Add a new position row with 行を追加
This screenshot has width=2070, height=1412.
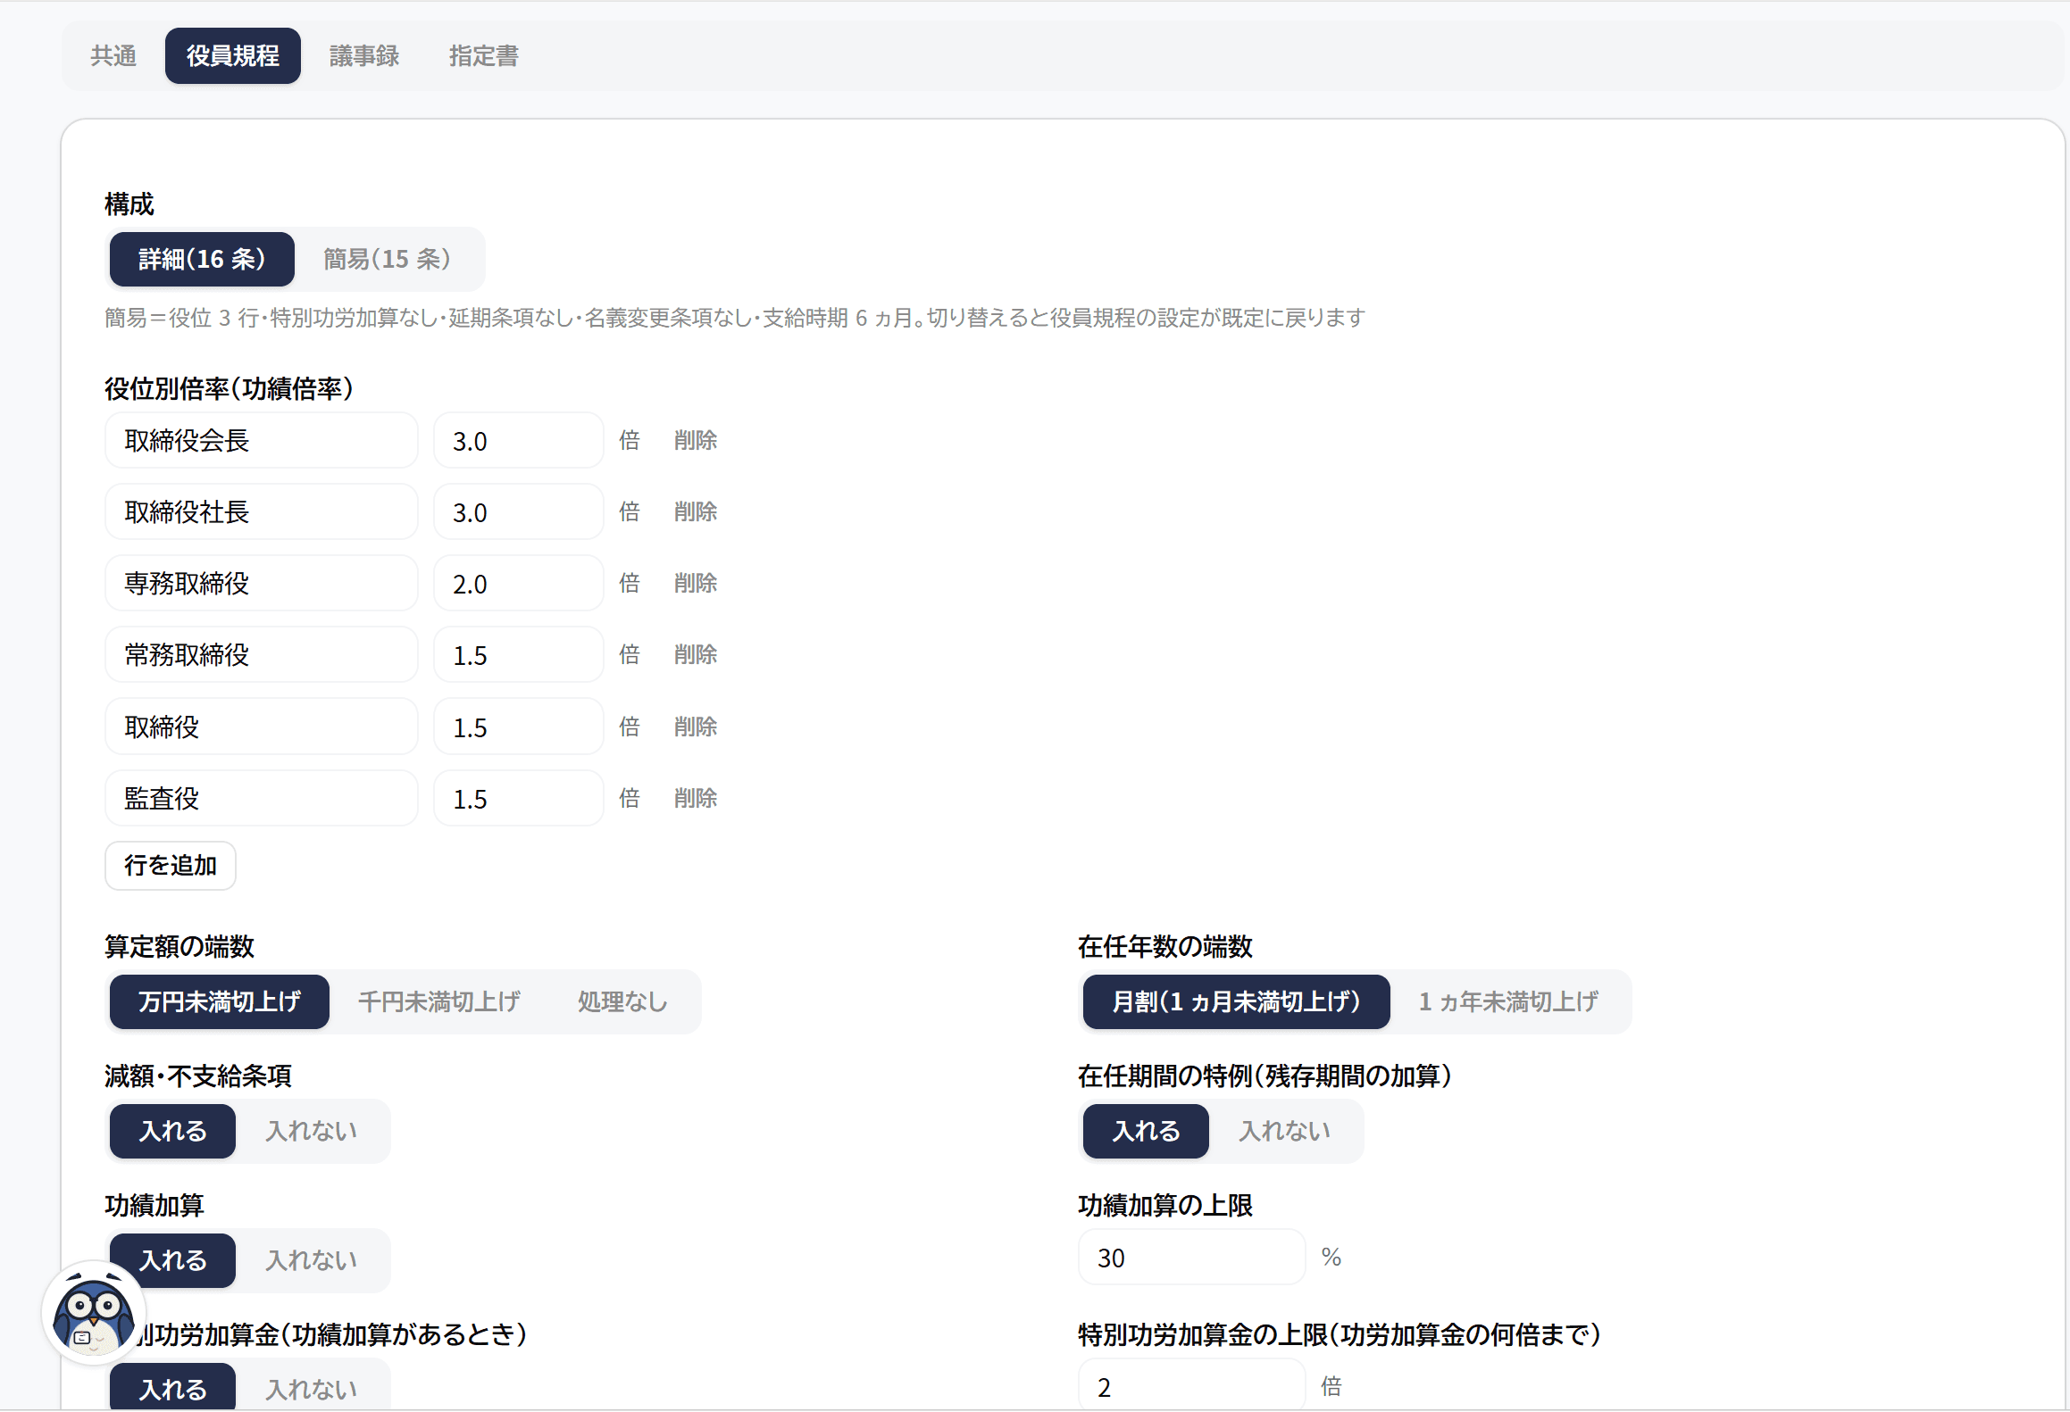pos(171,866)
